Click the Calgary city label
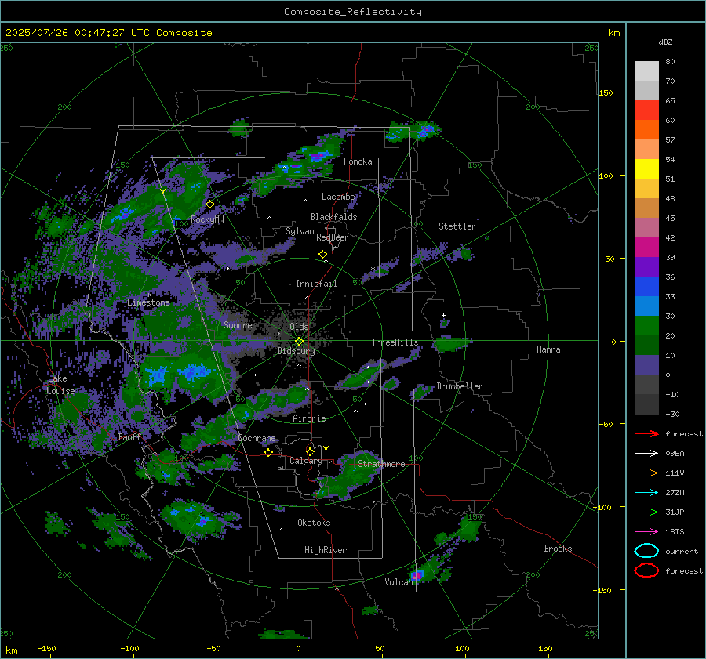706x659 pixels. pos(306,461)
